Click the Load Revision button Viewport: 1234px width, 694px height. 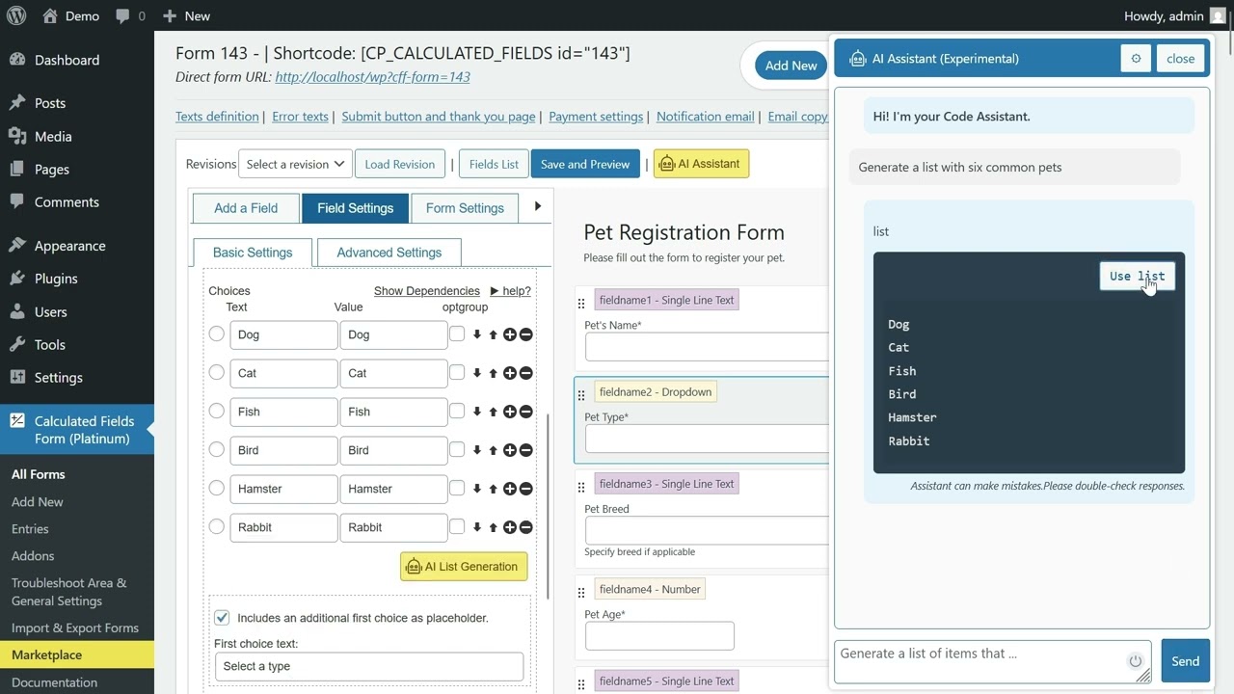400,164
